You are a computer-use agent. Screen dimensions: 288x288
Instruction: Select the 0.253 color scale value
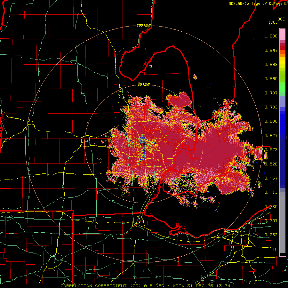click(271, 235)
